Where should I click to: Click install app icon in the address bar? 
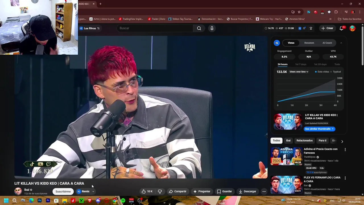click(x=293, y=12)
